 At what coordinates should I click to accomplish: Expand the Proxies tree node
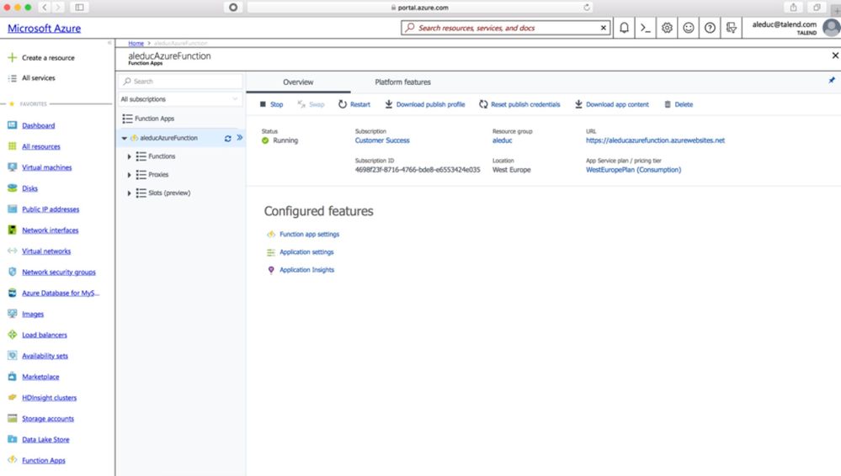[x=129, y=175]
